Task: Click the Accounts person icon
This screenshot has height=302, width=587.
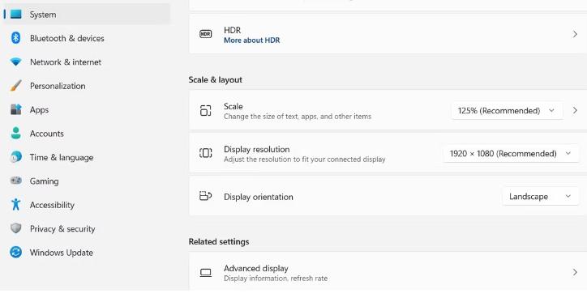Action: (15, 133)
